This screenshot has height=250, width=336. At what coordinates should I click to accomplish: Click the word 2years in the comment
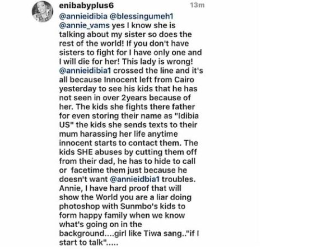click(134, 98)
